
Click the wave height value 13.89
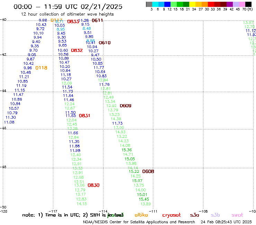146,204
